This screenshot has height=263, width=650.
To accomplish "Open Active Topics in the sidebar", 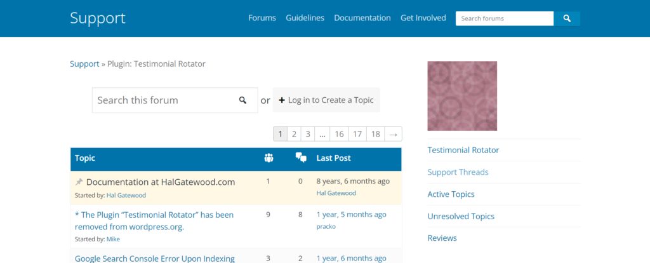I will coord(451,194).
